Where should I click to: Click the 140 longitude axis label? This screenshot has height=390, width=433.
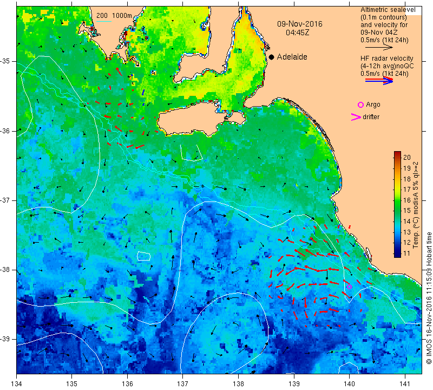[x=349, y=384]
